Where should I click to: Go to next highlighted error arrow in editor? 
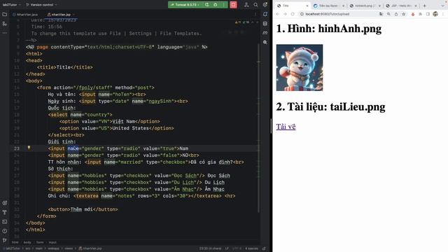(x=257, y=22)
